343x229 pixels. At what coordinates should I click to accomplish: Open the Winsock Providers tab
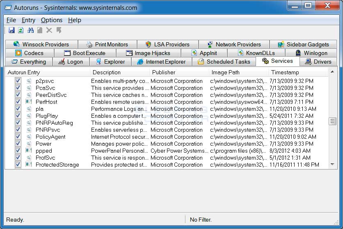[x=41, y=44]
